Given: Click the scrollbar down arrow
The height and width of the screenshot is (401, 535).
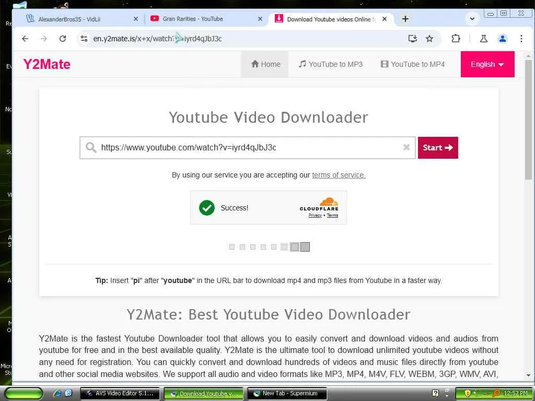Looking at the screenshot, I should click(528, 375).
